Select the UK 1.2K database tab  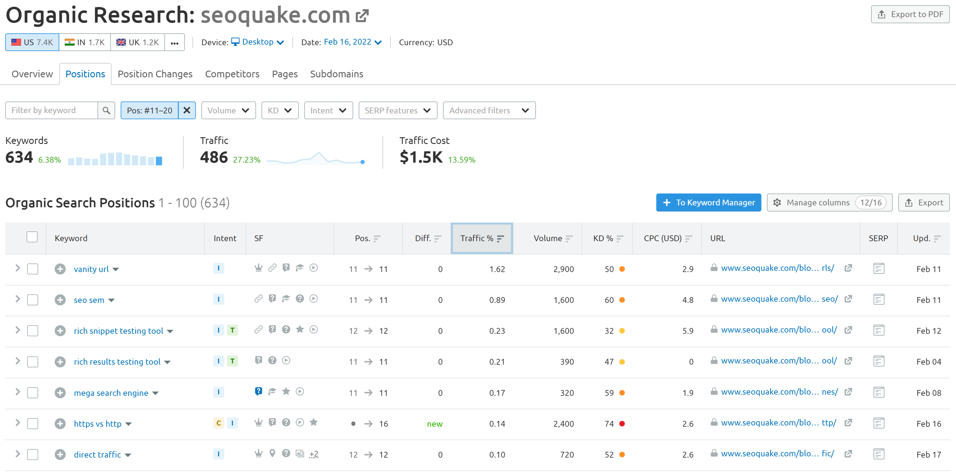click(x=137, y=42)
